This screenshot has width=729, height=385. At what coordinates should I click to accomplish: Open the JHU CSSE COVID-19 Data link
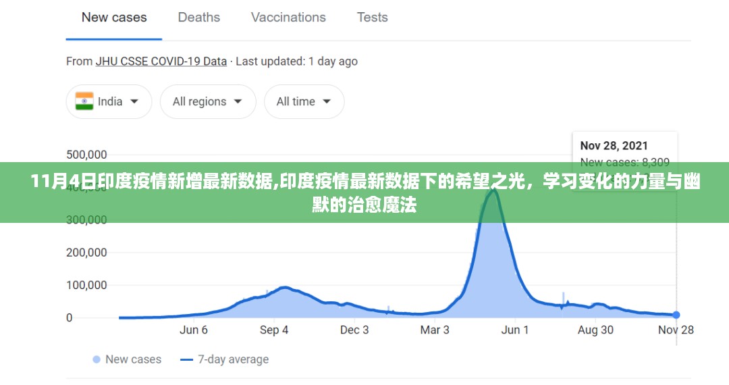click(161, 61)
